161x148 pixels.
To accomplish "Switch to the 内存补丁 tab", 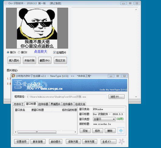I will (19, 104).
